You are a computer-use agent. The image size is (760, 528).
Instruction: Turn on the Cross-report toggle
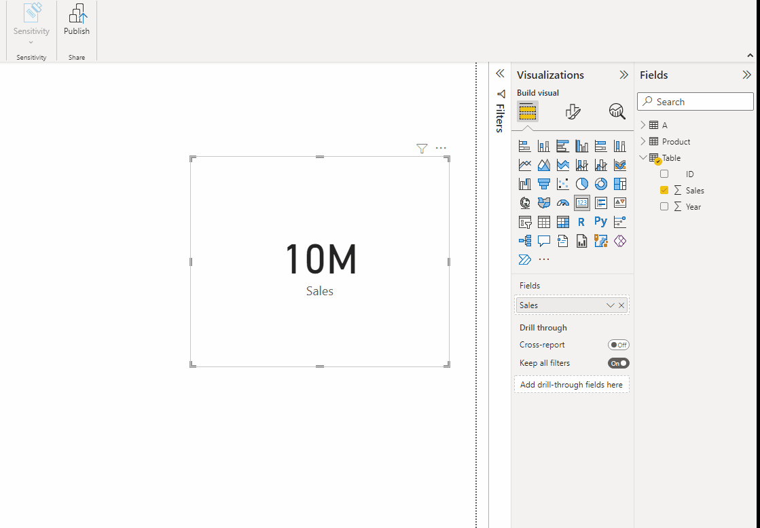point(619,345)
